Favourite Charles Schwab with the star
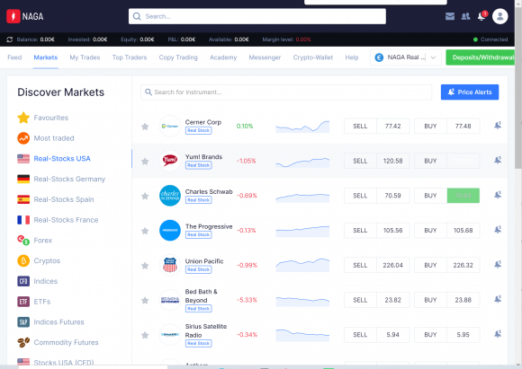 145,196
